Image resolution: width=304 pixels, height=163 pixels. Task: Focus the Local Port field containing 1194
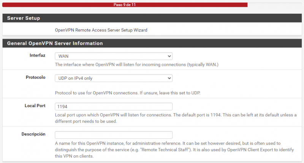point(113,106)
